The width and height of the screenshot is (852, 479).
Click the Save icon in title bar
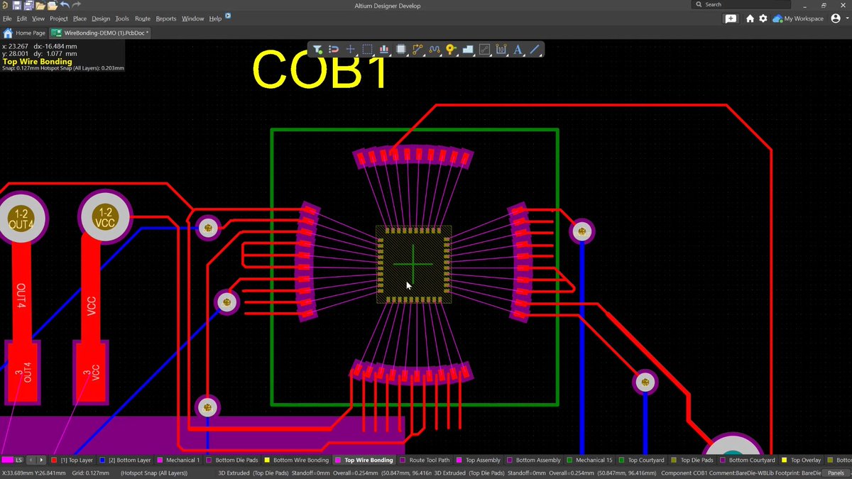16,6
